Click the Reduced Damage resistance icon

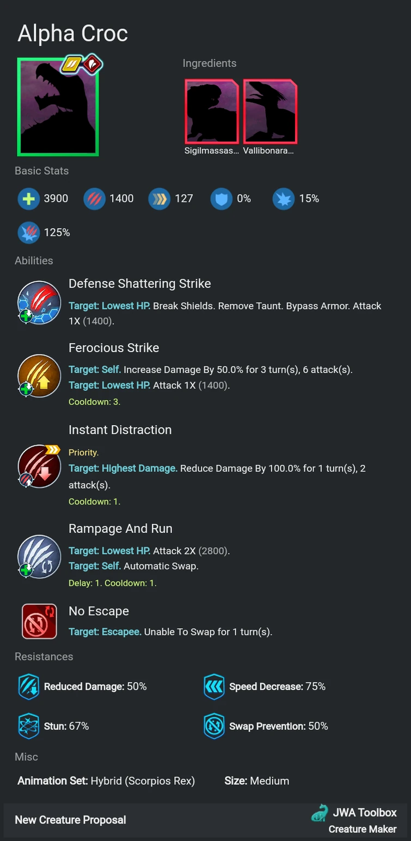pyautogui.click(x=28, y=687)
